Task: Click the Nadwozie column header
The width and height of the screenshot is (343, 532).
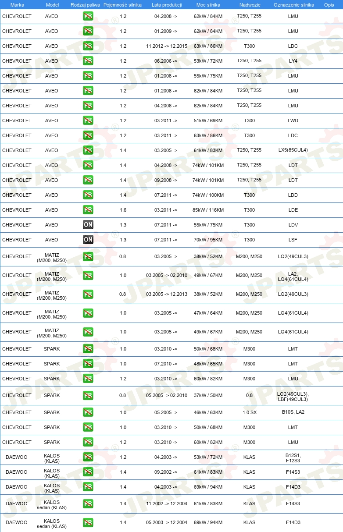Action: click(249, 4)
